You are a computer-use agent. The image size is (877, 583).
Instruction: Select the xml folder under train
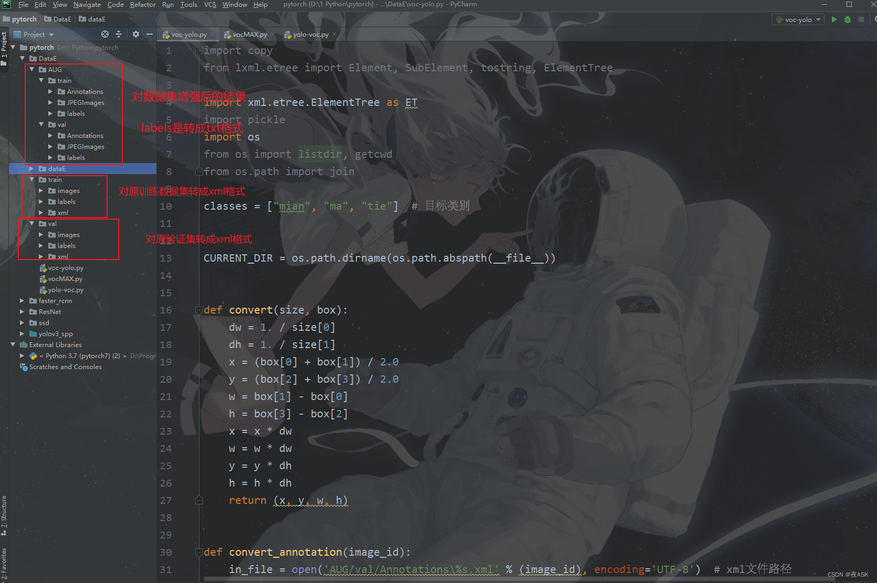click(62, 213)
